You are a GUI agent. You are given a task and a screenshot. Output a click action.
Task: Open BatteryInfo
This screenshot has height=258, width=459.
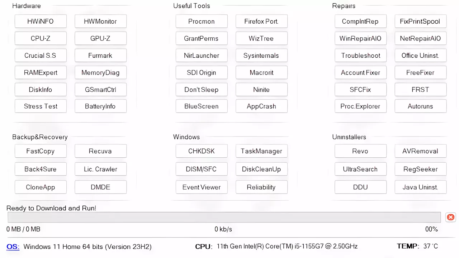tap(100, 106)
